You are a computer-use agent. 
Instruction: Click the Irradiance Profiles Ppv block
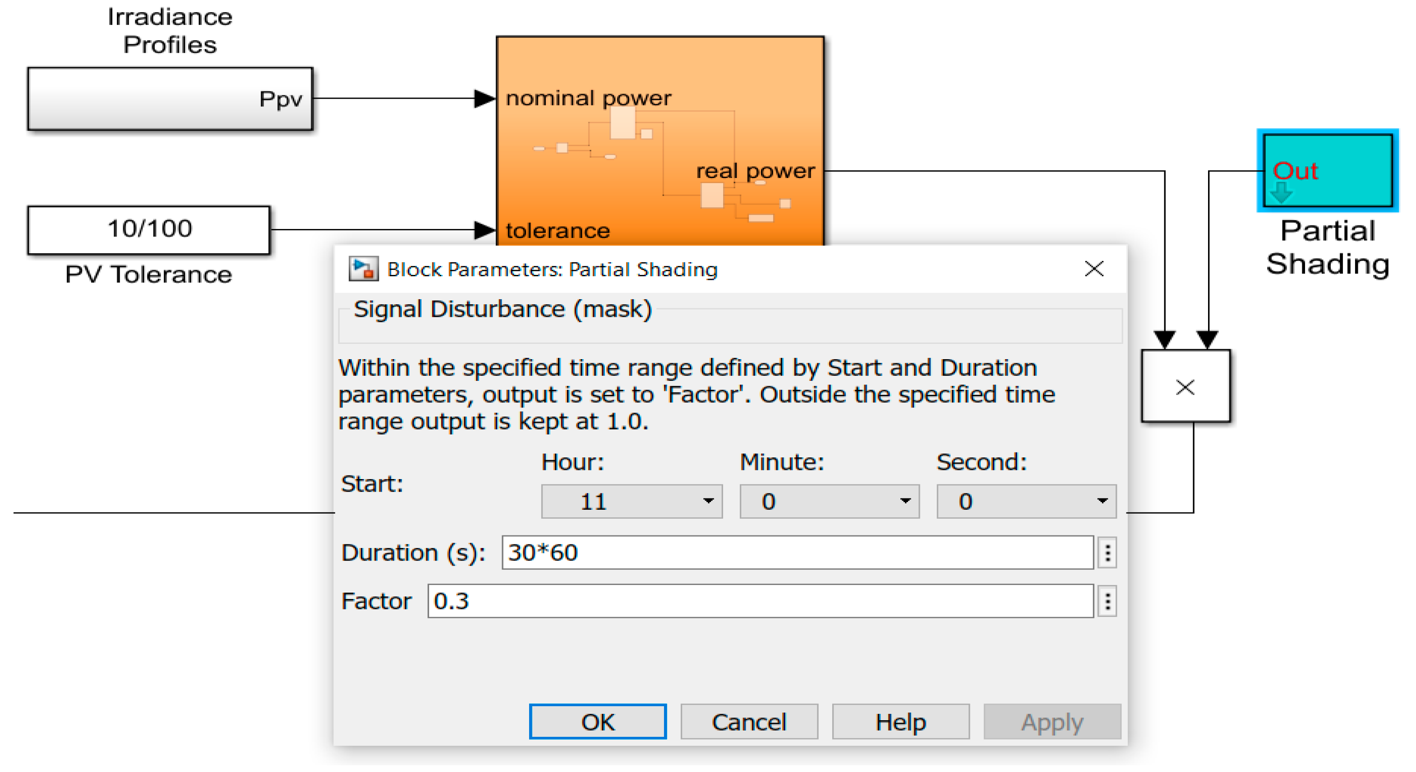coord(170,99)
